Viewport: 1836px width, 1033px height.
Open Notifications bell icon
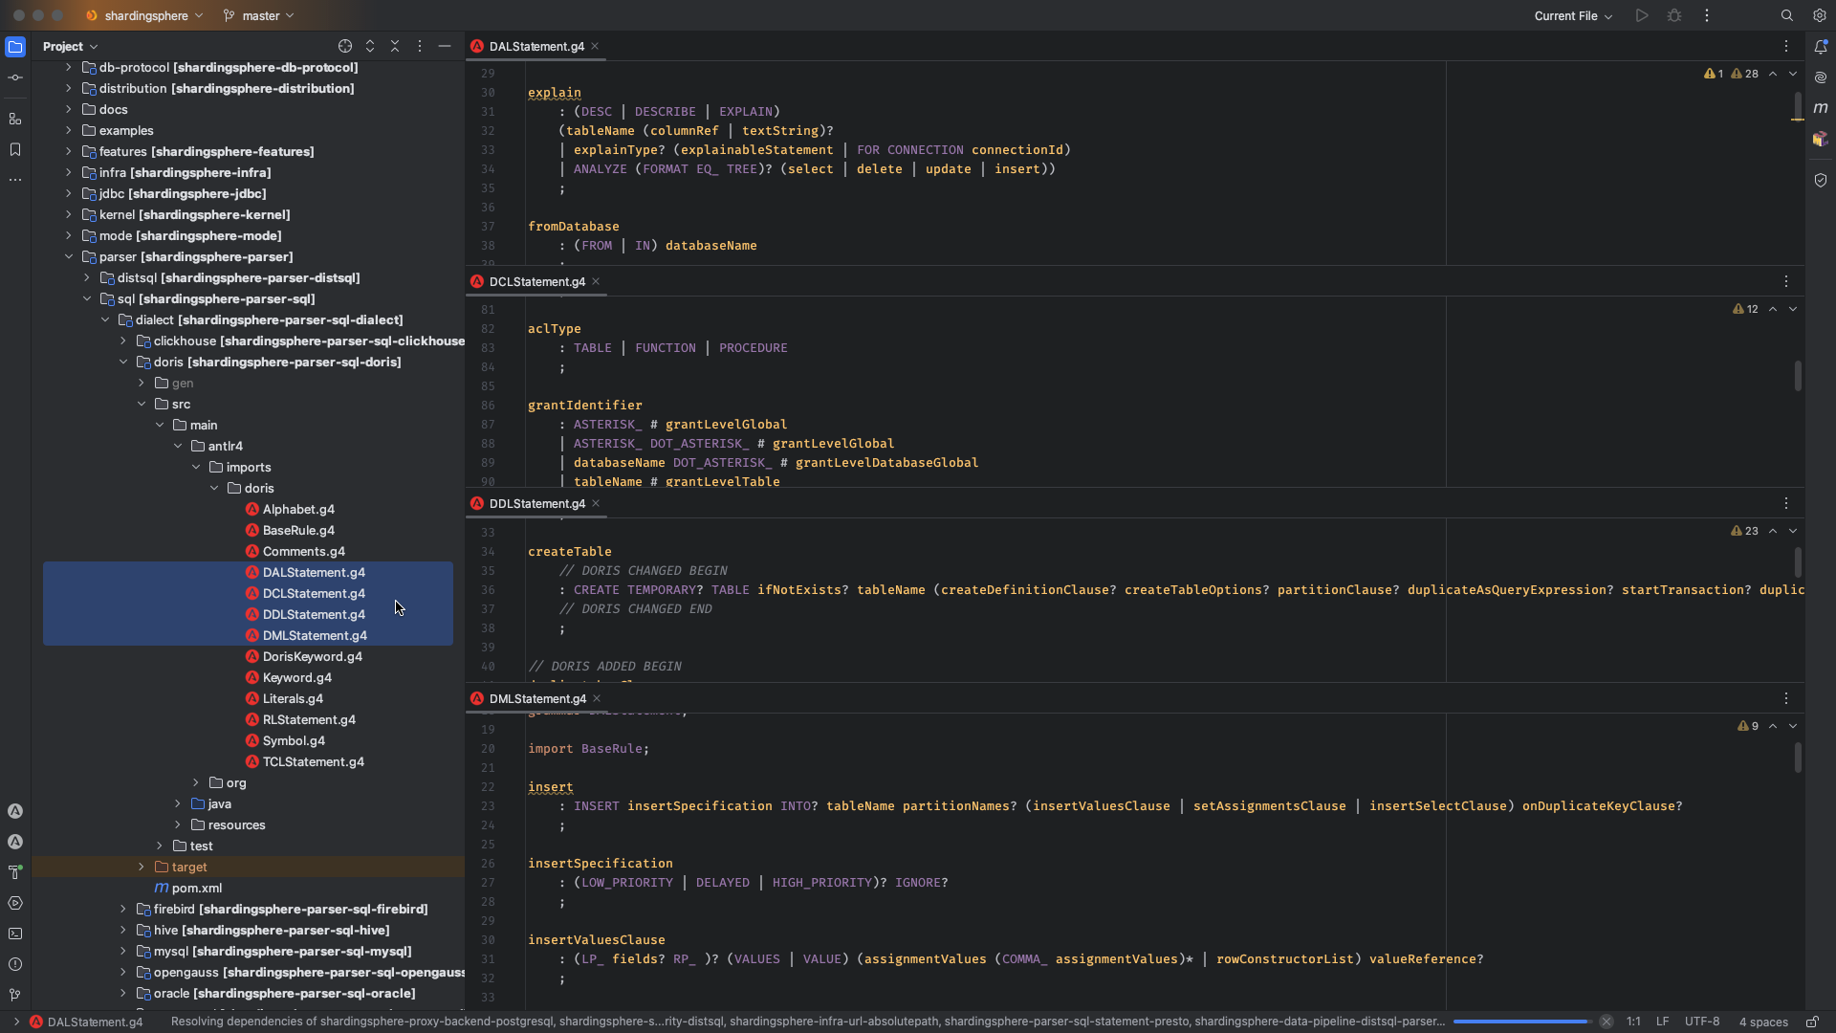pyautogui.click(x=1821, y=46)
